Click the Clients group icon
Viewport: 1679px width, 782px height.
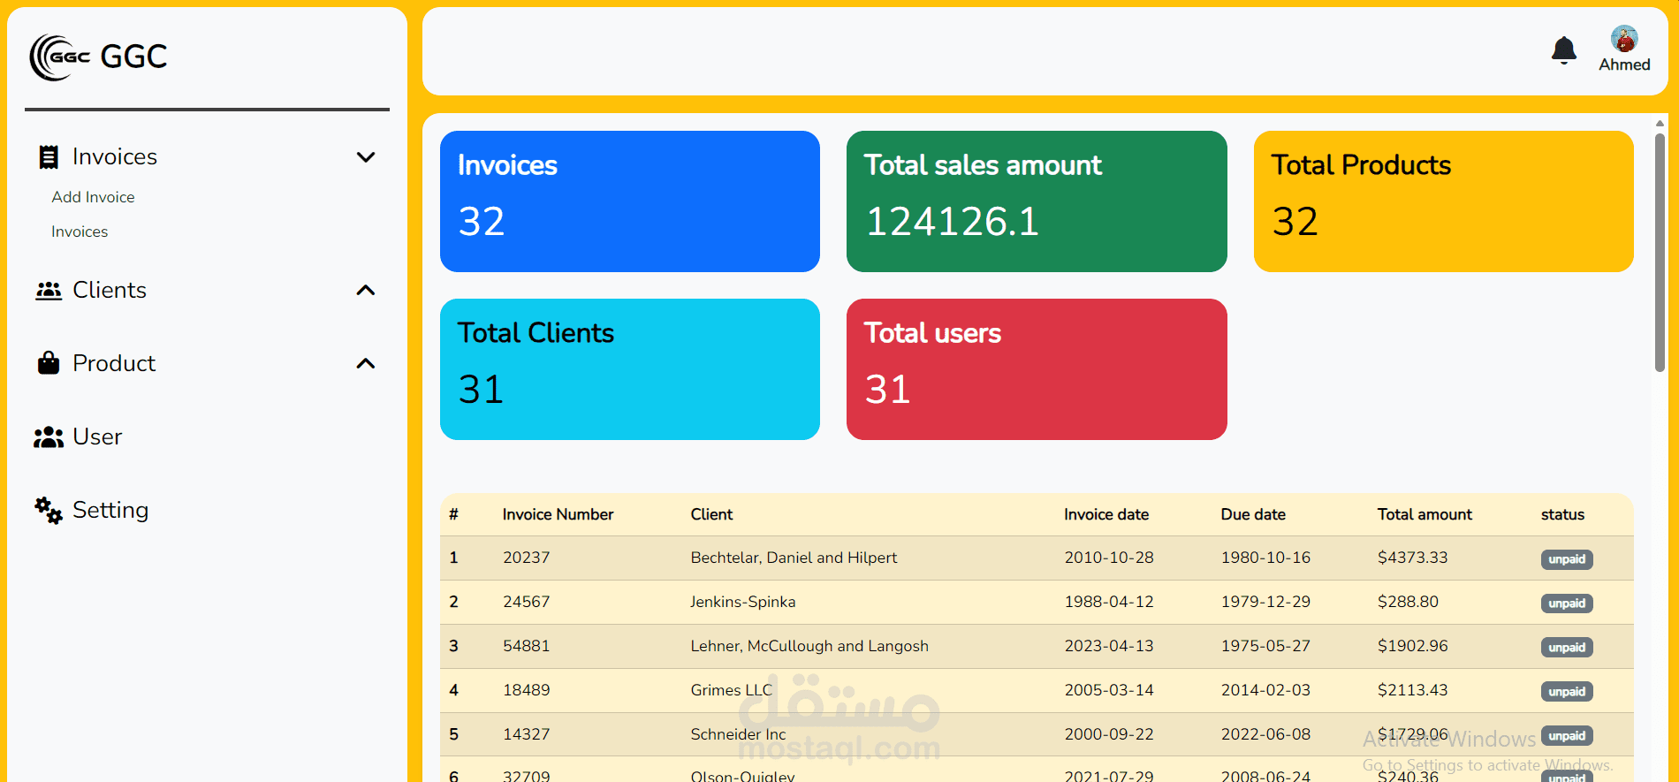[x=49, y=291]
